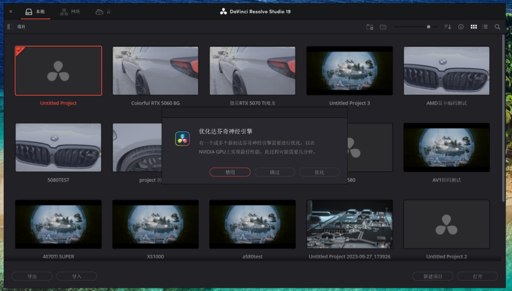Viewport: 512px width, 291px height.
Task: Select the 本地 local tab
Action: coord(35,12)
